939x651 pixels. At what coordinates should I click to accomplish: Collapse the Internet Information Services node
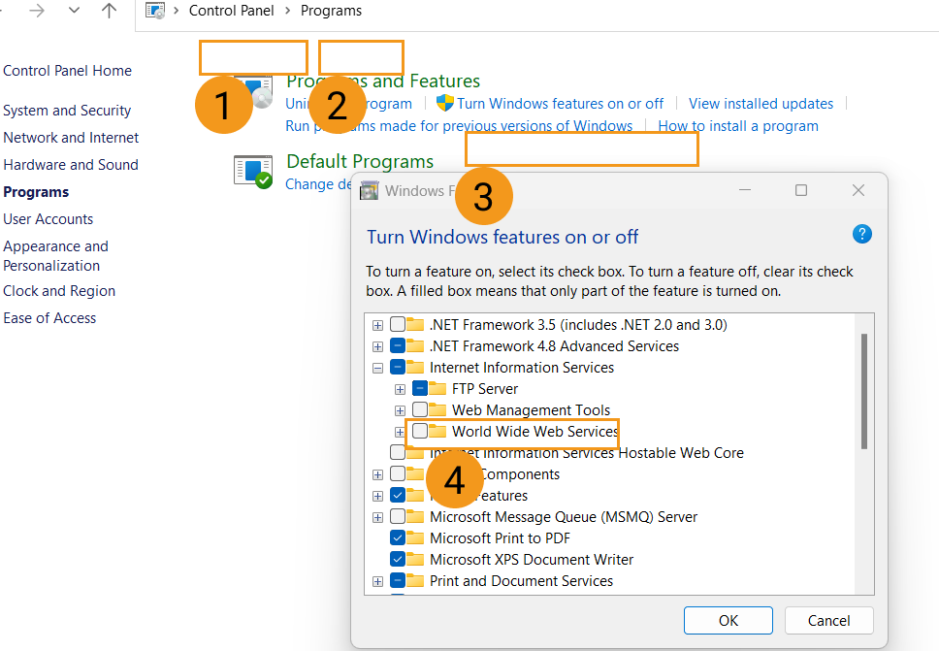pos(377,368)
